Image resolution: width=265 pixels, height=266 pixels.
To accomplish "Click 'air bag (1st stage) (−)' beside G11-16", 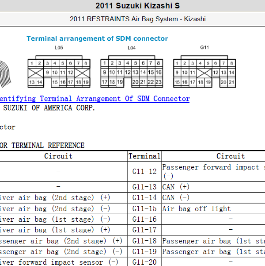I will click(x=64, y=220).
